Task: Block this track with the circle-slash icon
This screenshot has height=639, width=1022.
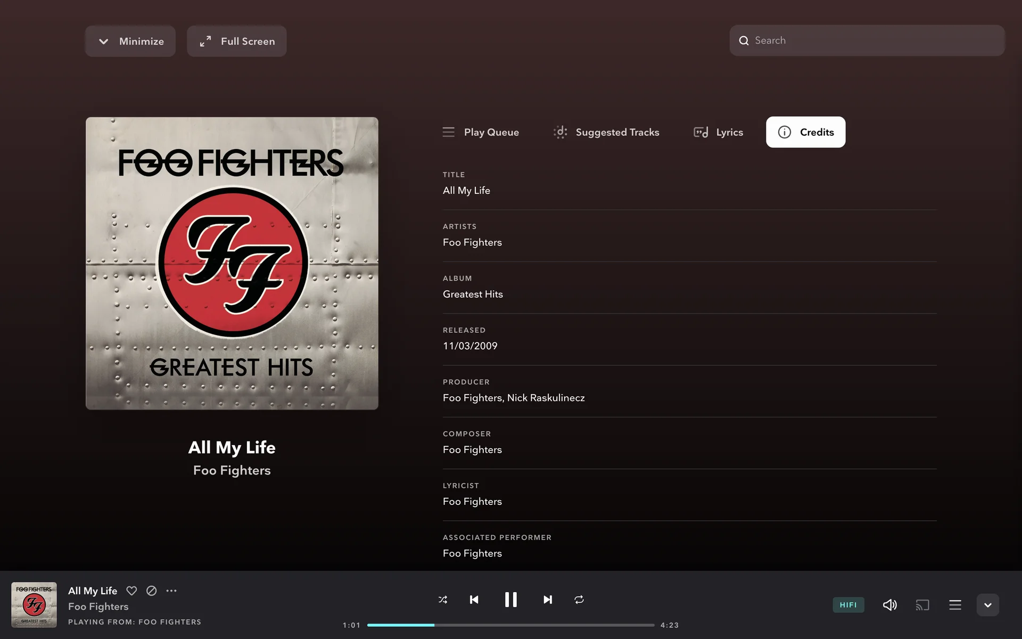Action: click(151, 591)
